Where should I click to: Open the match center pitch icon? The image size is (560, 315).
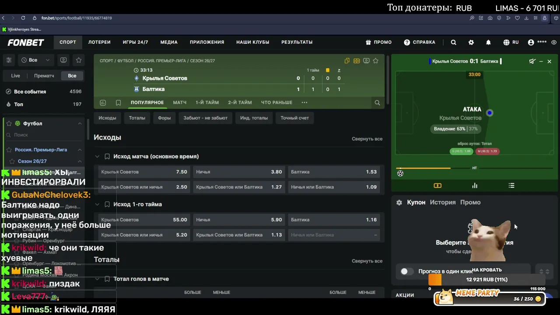tap(357, 61)
